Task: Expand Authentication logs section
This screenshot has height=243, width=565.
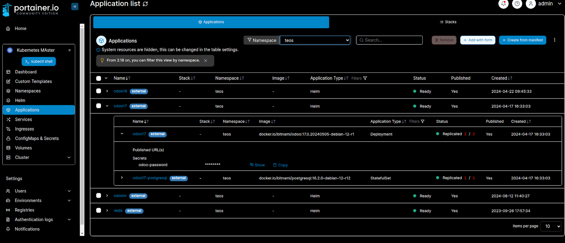Action: pos(69,220)
